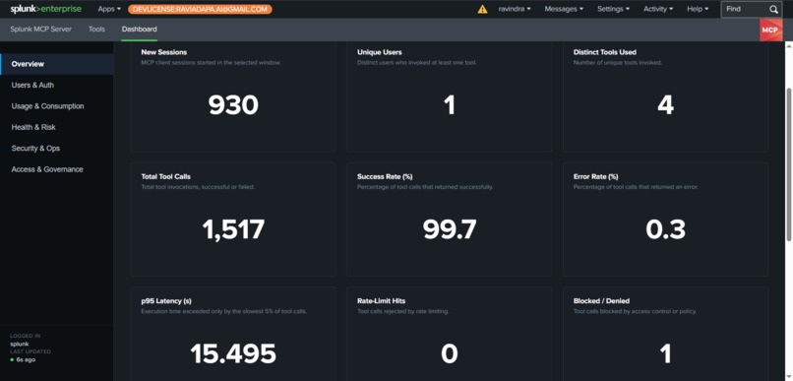Click the search magnifier icon
The width and height of the screenshot is (793, 381).
[773, 9]
